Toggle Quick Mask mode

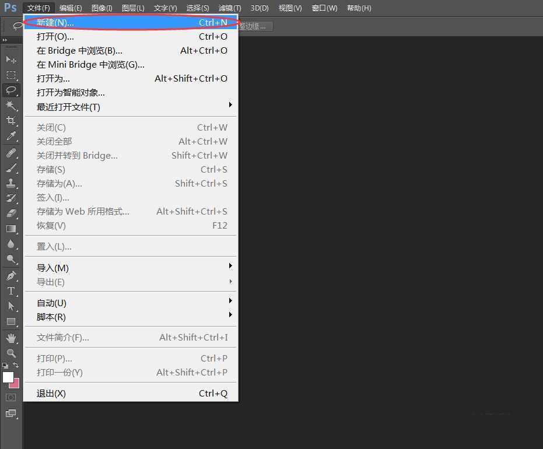pyautogui.click(x=11, y=397)
